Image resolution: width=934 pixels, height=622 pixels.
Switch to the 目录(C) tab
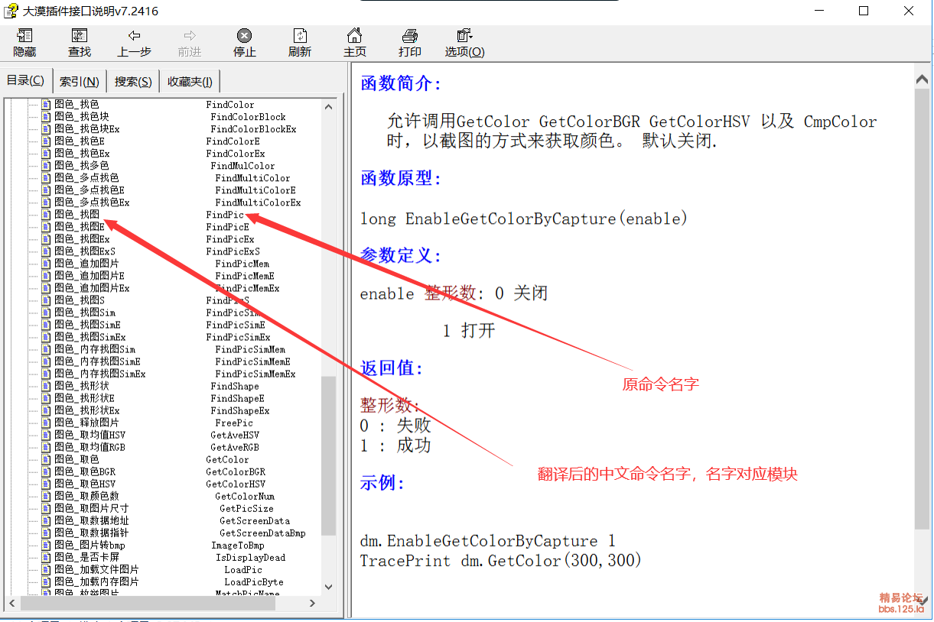[x=25, y=80]
